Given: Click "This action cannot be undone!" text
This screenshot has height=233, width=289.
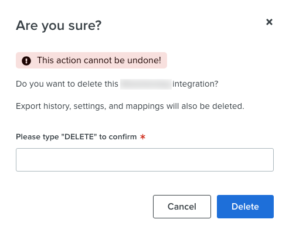Looking at the screenshot, I should click(x=99, y=60).
